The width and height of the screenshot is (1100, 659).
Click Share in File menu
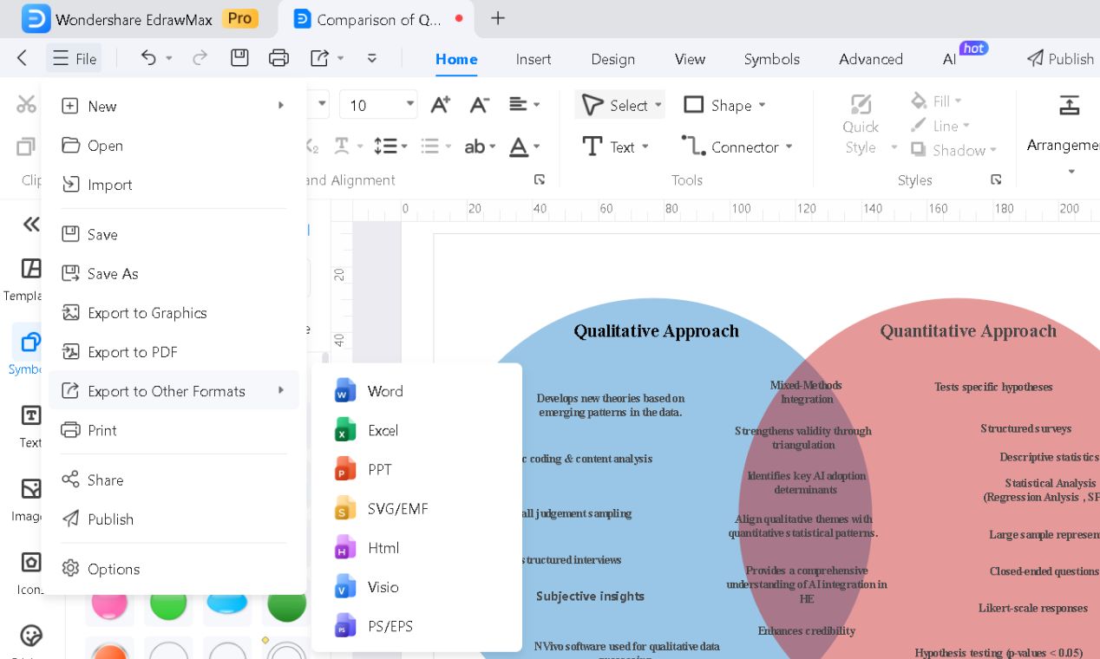(174, 480)
